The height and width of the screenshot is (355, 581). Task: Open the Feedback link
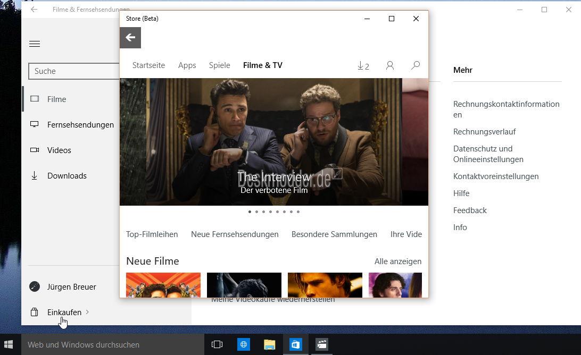click(470, 210)
